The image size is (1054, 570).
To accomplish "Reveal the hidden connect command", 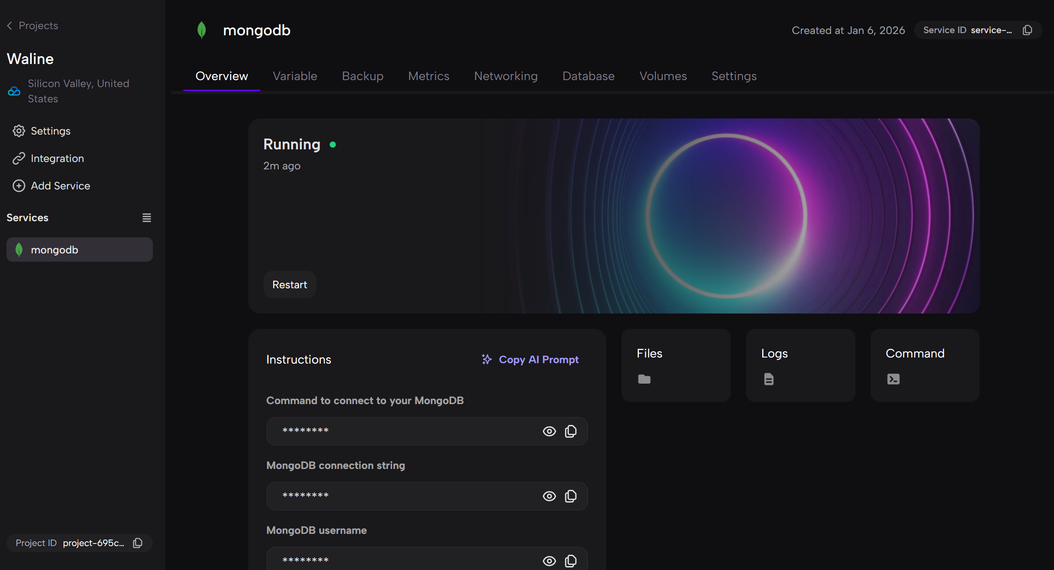I will point(549,431).
